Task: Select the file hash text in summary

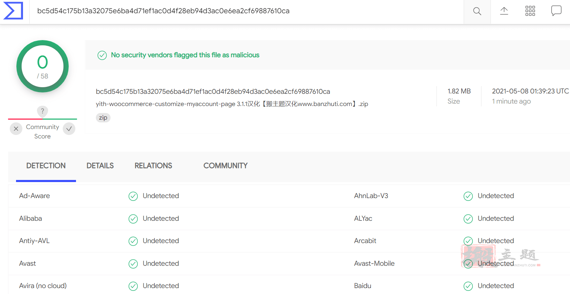Action: [213, 91]
